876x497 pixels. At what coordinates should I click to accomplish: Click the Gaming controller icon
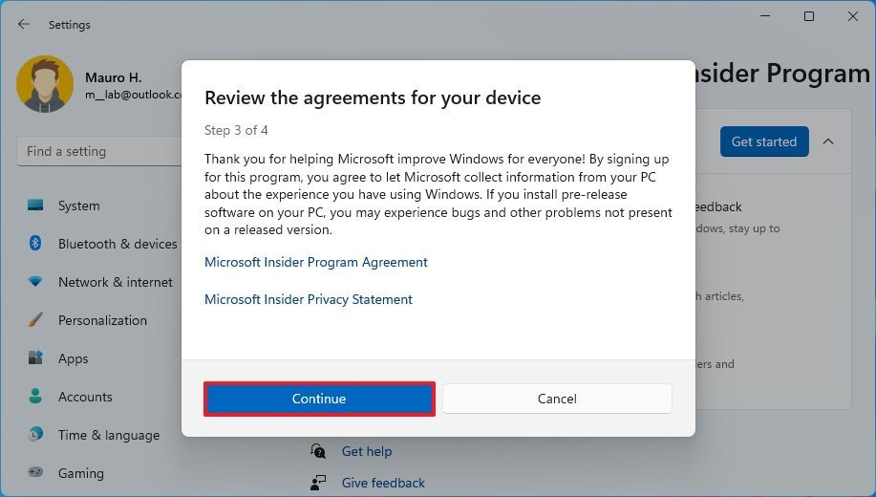35,472
